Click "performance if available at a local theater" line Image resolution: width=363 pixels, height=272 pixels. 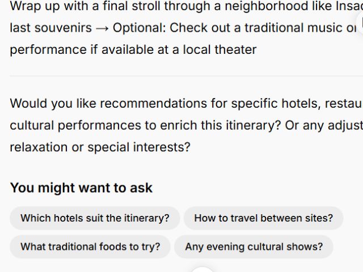click(x=133, y=50)
